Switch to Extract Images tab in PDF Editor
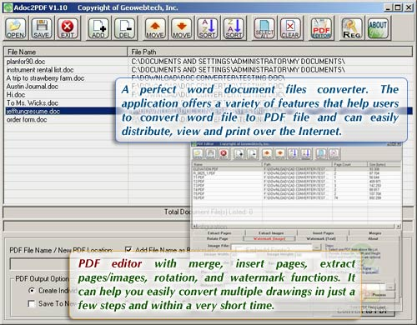The height and width of the screenshot is (325, 417). tap(271, 233)
